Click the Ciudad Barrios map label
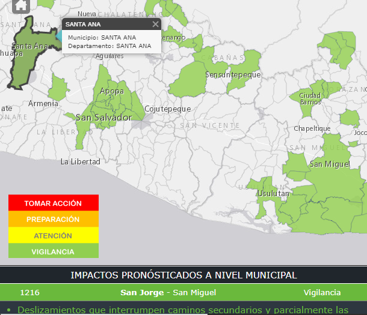367x315 pixels. tap(310, 98)
